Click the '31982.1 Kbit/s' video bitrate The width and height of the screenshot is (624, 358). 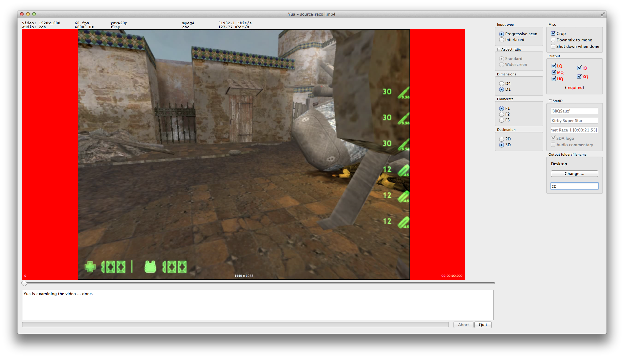[x=235, y=23]
